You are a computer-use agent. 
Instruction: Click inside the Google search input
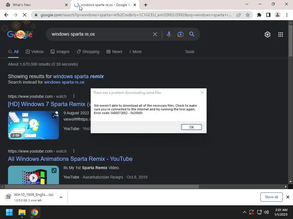pyautogui.click(x=101, y=34)
